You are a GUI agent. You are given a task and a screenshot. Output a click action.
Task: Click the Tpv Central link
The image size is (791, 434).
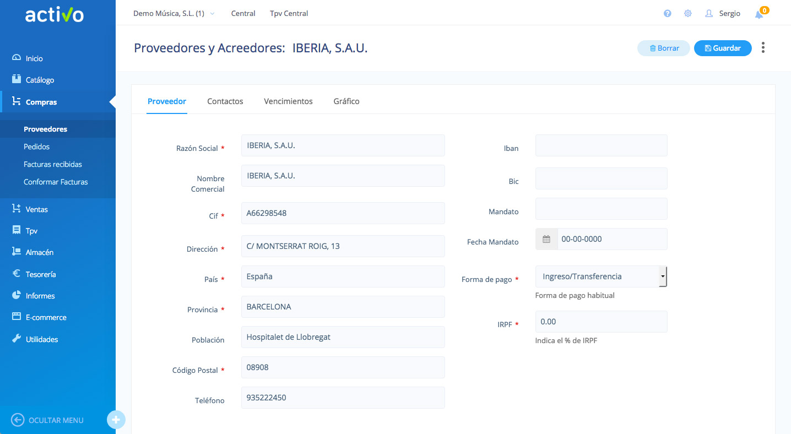point(289,13)
